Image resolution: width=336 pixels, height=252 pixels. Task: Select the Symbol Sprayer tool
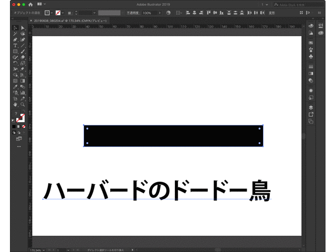[15, 93]
